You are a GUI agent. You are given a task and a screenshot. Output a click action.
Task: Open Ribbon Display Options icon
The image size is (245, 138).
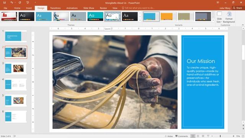click(x=218, y=3)
